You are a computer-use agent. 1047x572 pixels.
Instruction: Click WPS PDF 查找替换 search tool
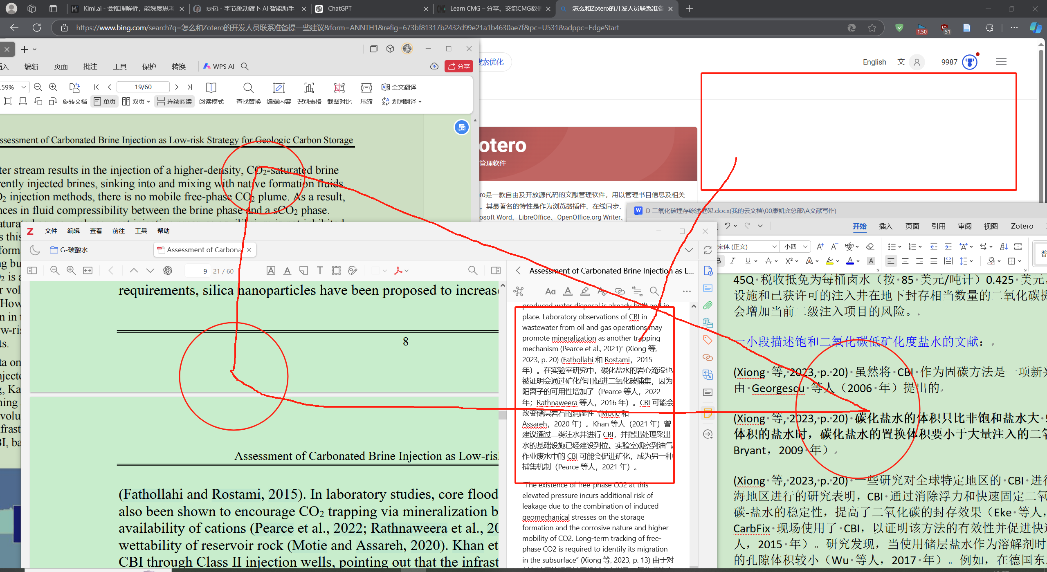(248, 93)
